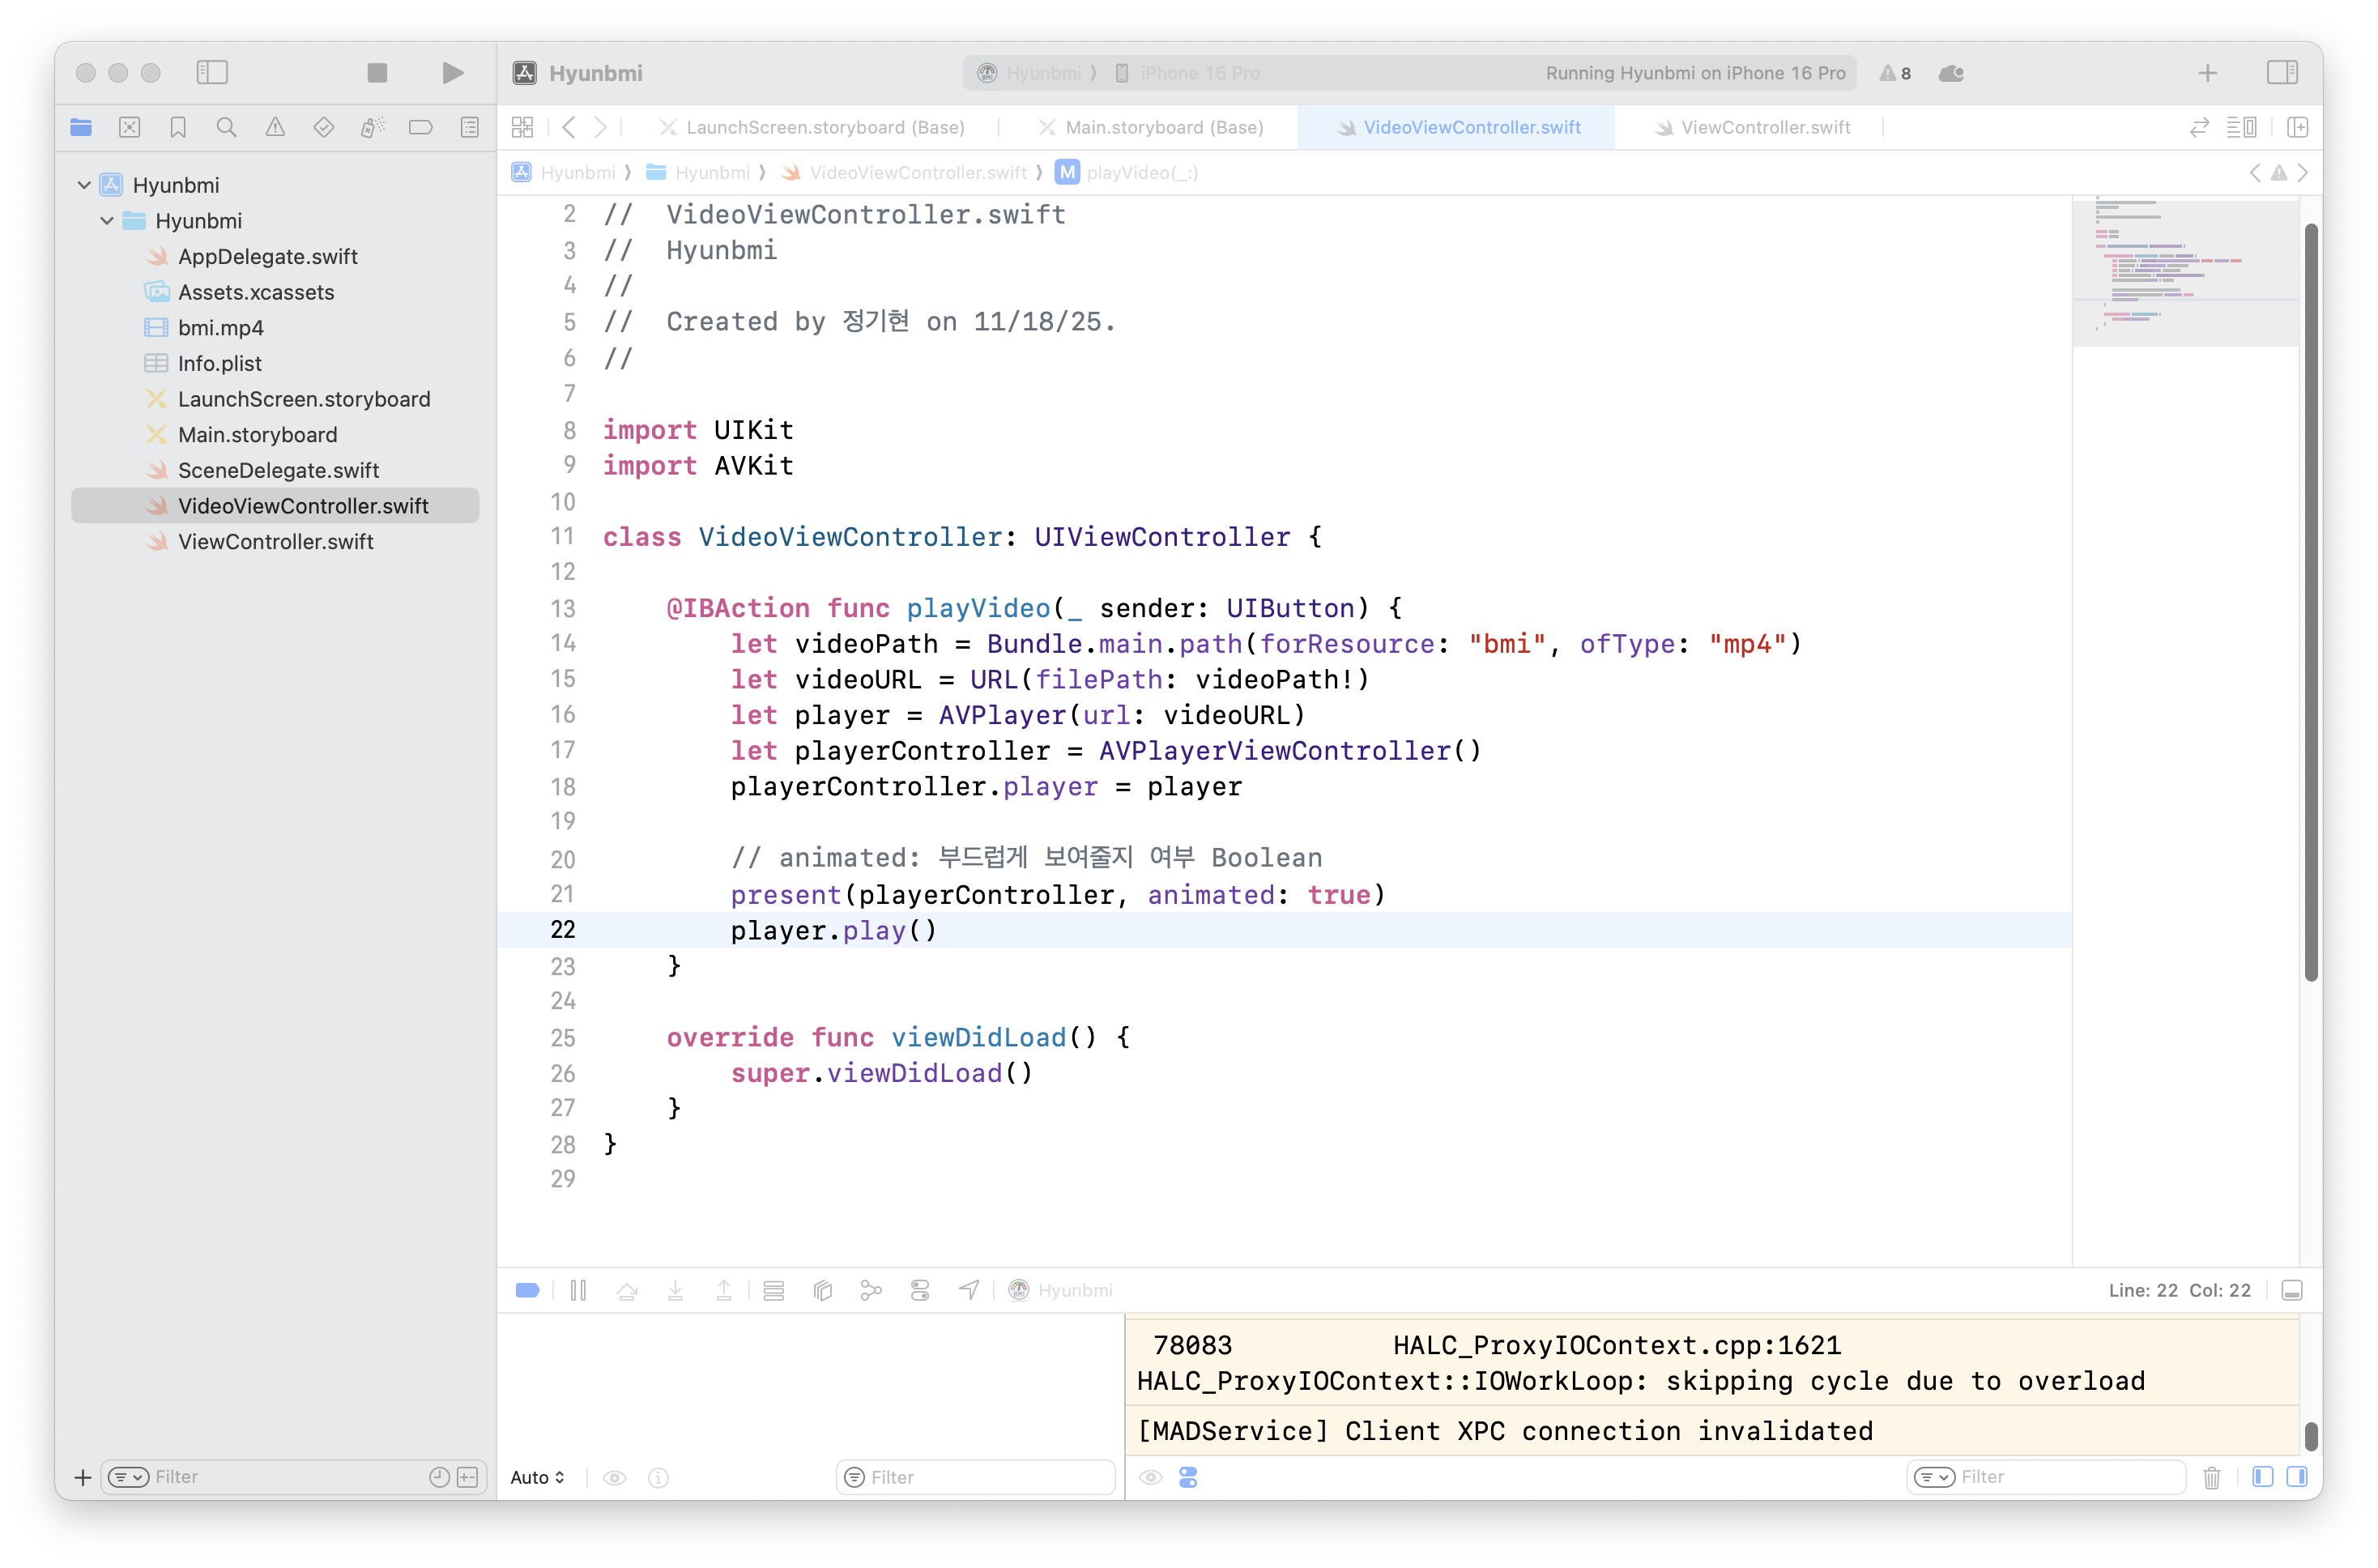
Task: Click the Pause program execution button
Action: pyautogui.click(x=578, y=1290)
